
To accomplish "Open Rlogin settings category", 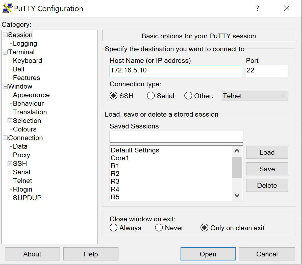I will 22,189.
